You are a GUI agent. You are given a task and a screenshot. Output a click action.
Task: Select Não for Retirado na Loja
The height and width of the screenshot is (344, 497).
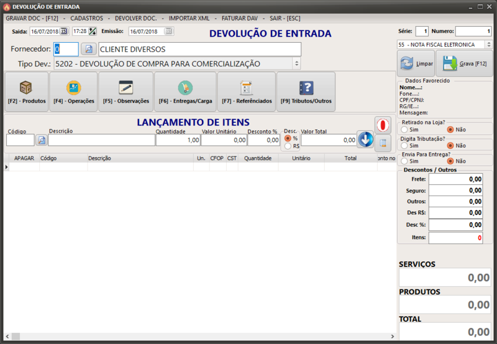tap(450, 130)
